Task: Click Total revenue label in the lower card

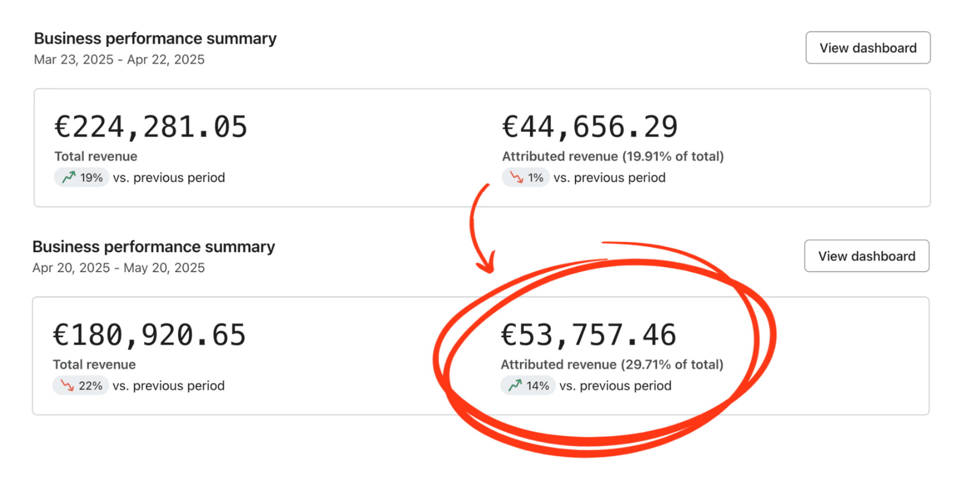Action: 94,364
